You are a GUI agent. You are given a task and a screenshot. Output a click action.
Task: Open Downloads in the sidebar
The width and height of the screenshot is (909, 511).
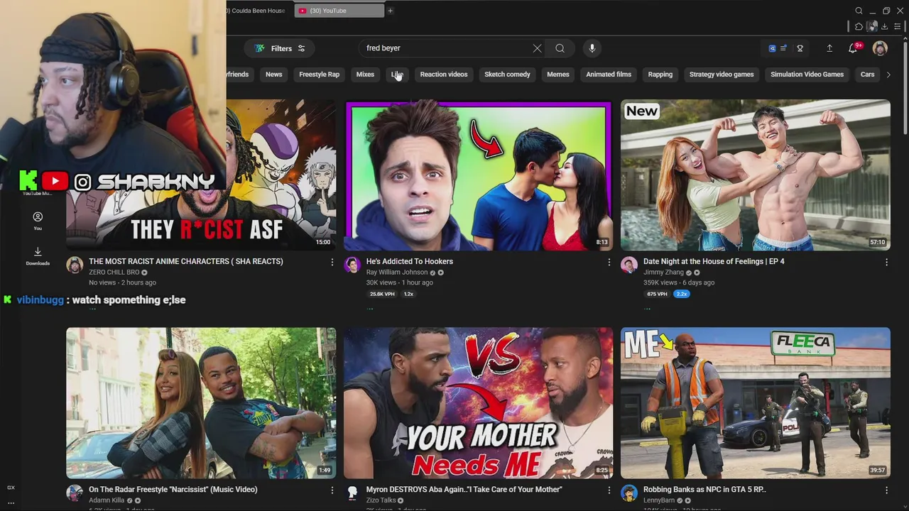38,256
